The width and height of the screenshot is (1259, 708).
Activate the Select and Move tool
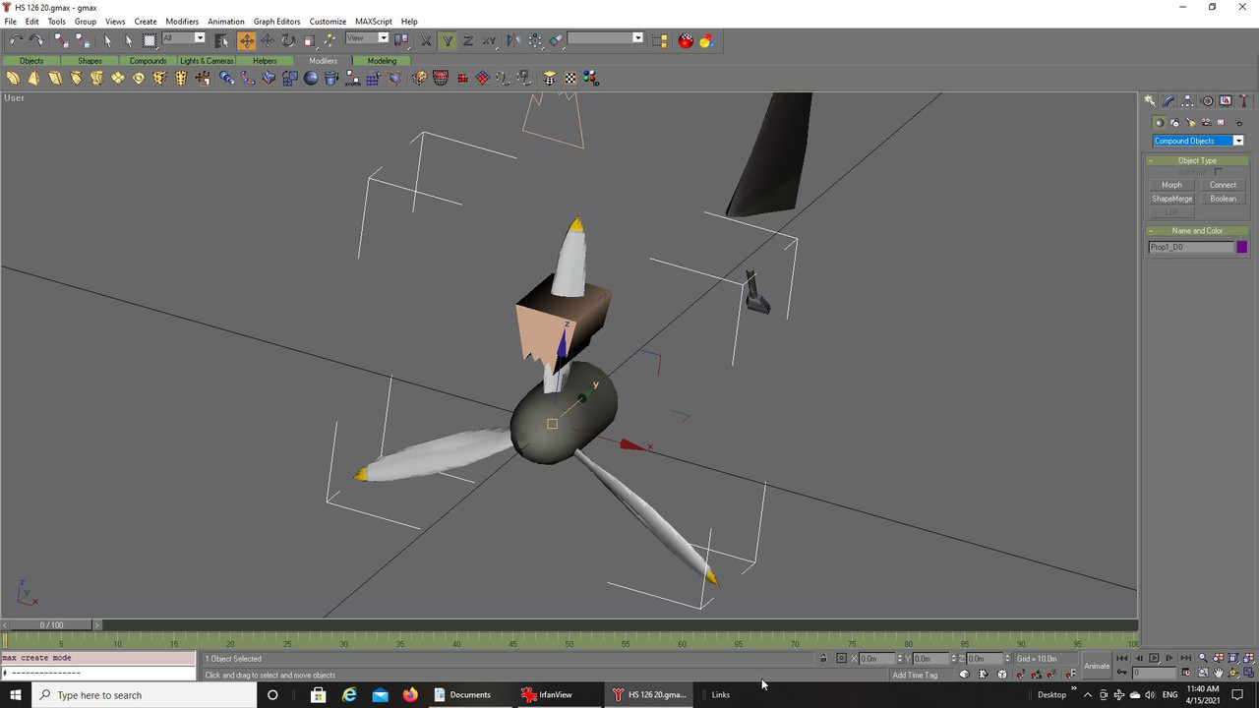click(246, 40)
